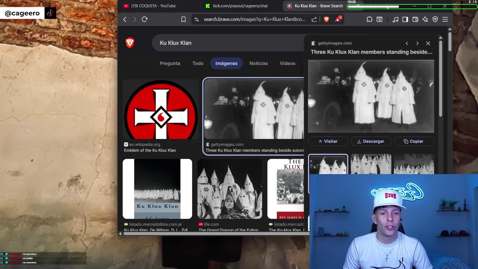Screen dimensions: 478x269
Task: Open the Brave hamburger main menu
Action: pos(445,19)
